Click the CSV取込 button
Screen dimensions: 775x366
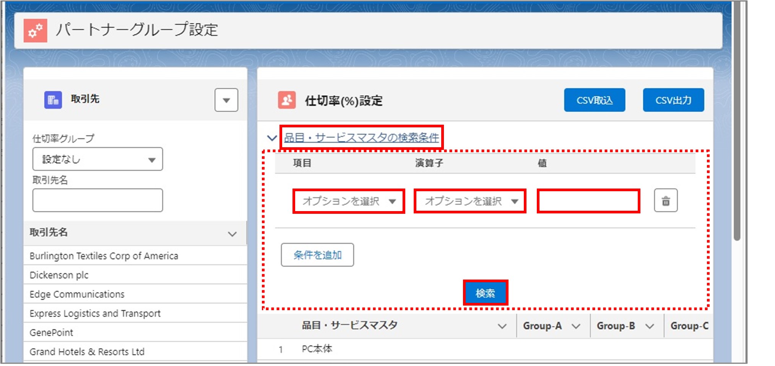(595, 100)
